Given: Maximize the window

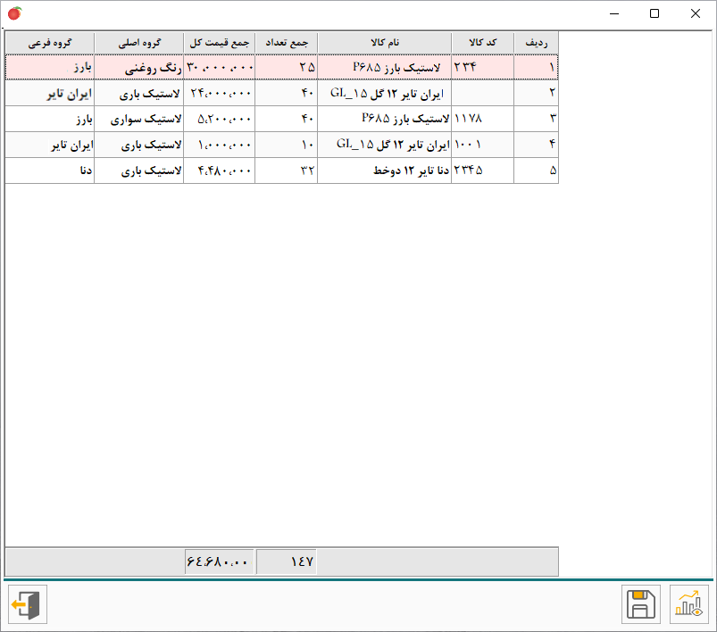Looking at the screenshot, I should [654, 13].
